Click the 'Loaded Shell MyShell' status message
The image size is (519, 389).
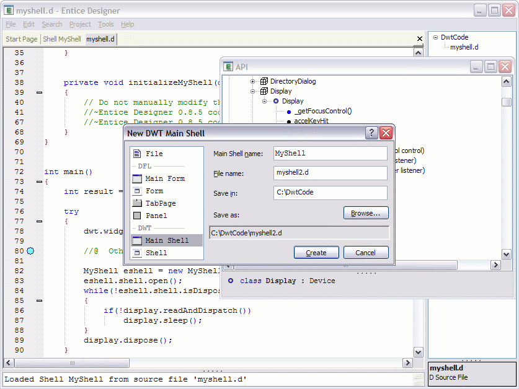(x=125, y=380)
